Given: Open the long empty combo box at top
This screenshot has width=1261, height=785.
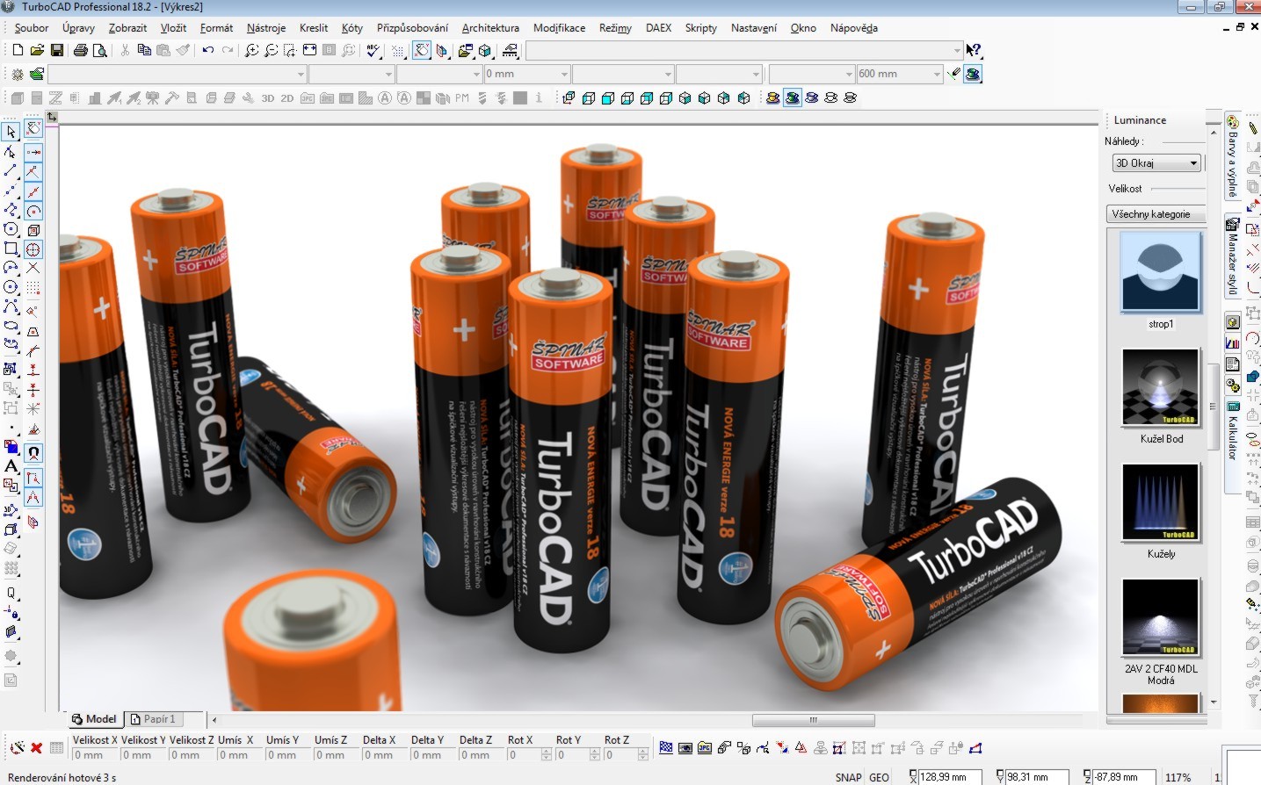Looking at the screenshot, I should (x=744, y=51).
